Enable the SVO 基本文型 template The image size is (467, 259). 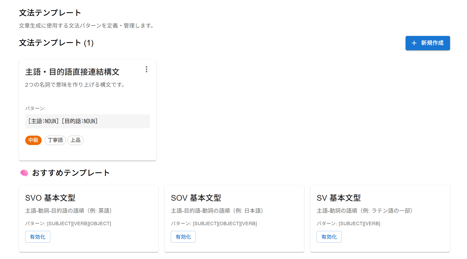click(x=37, y=237)
